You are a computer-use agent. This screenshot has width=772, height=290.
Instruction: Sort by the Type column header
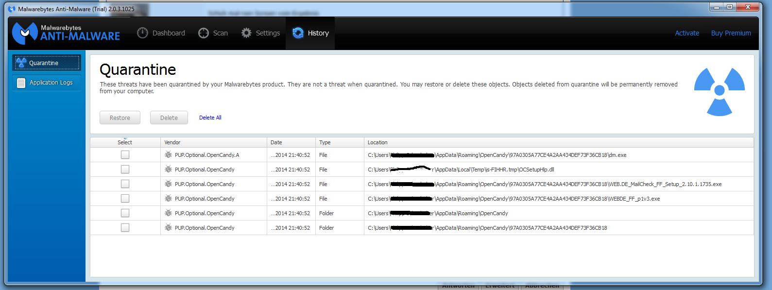click(340, 142)
